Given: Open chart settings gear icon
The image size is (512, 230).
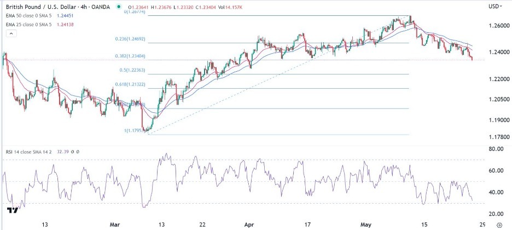Looking at the screenshot, I should (x=498, y=224).
